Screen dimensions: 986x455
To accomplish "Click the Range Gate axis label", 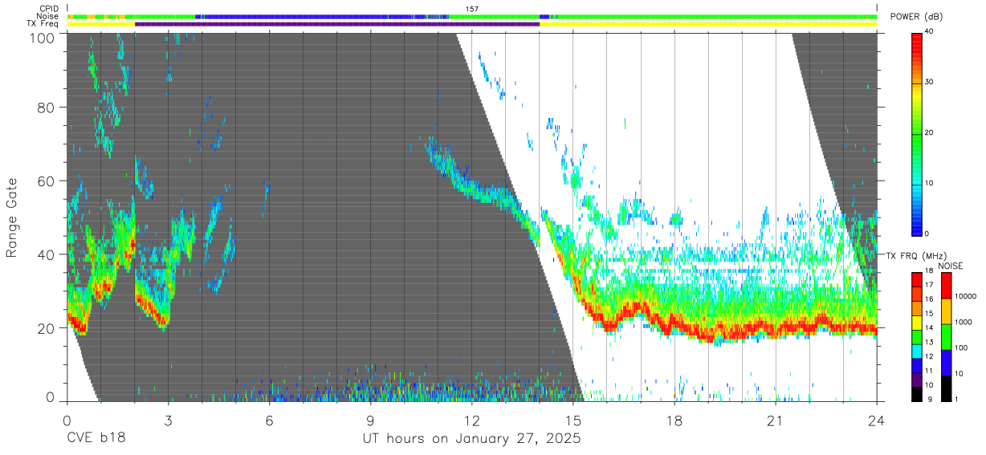I will [x=12, y=217].
